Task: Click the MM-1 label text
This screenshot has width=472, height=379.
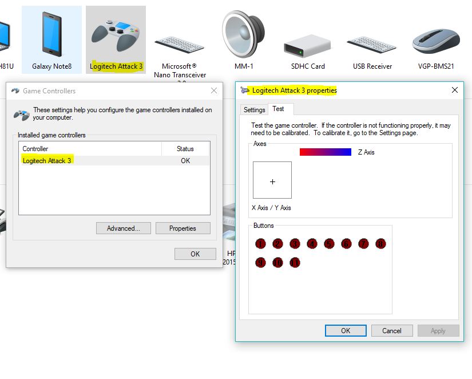Action: coord(244,66)
